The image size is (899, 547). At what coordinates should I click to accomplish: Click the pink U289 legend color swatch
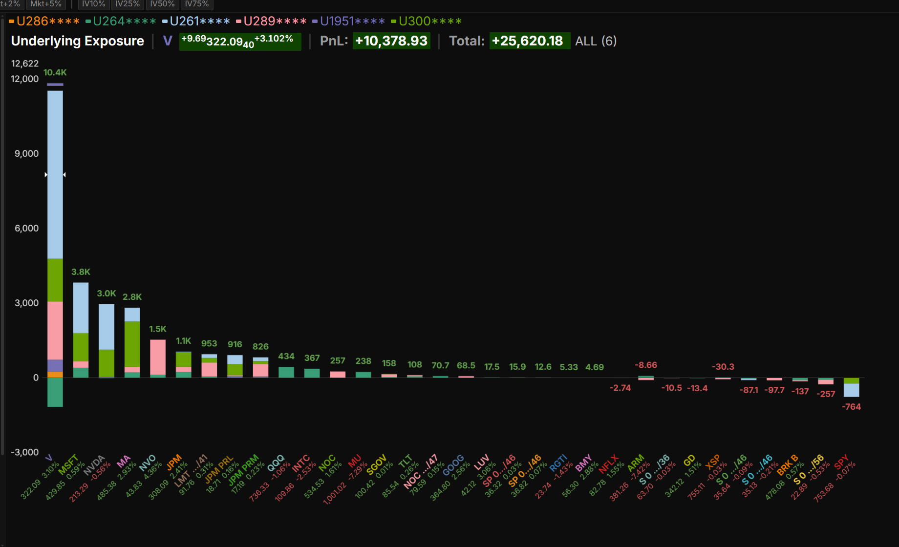pos(238,21)
